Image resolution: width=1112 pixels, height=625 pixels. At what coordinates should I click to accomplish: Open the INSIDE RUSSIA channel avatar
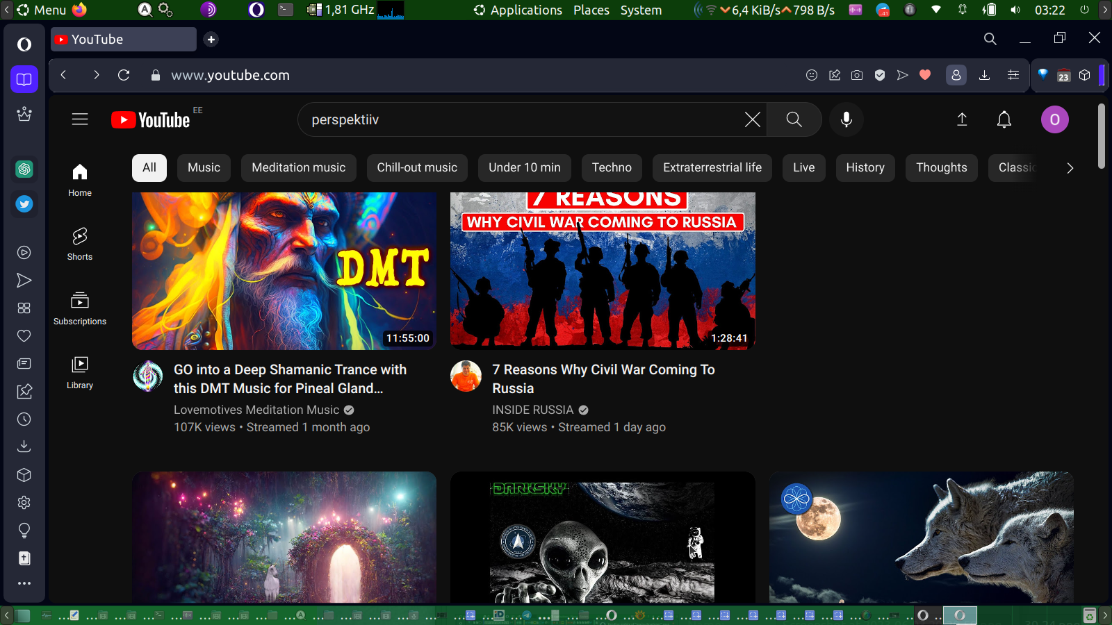coord(466,376)
